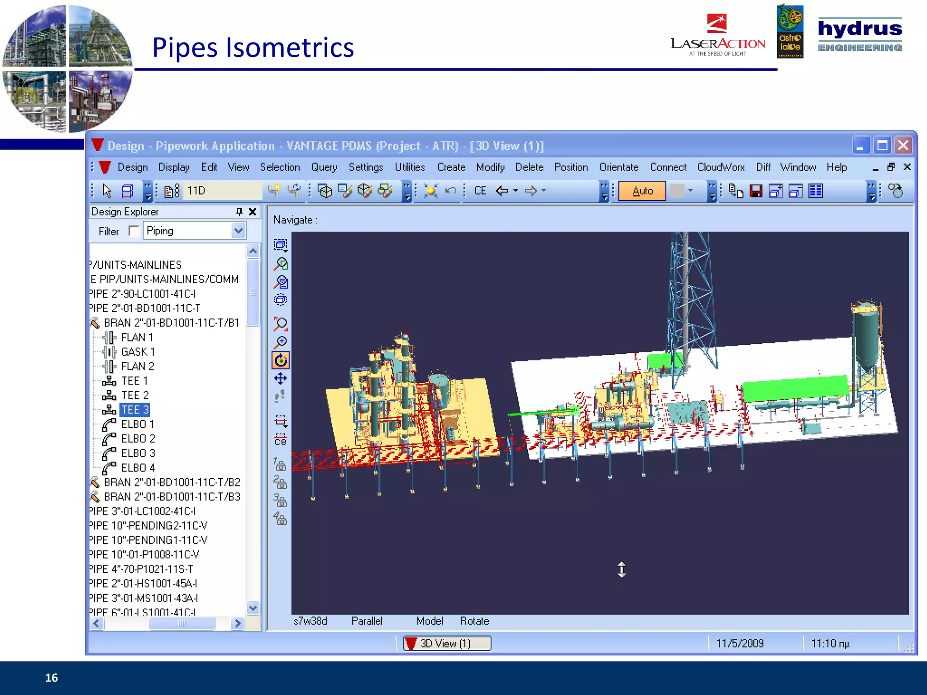The height and width of the screenshot is (695, 927).
Task: Click the grid table icon in toolbar
Action: point(816,191)
